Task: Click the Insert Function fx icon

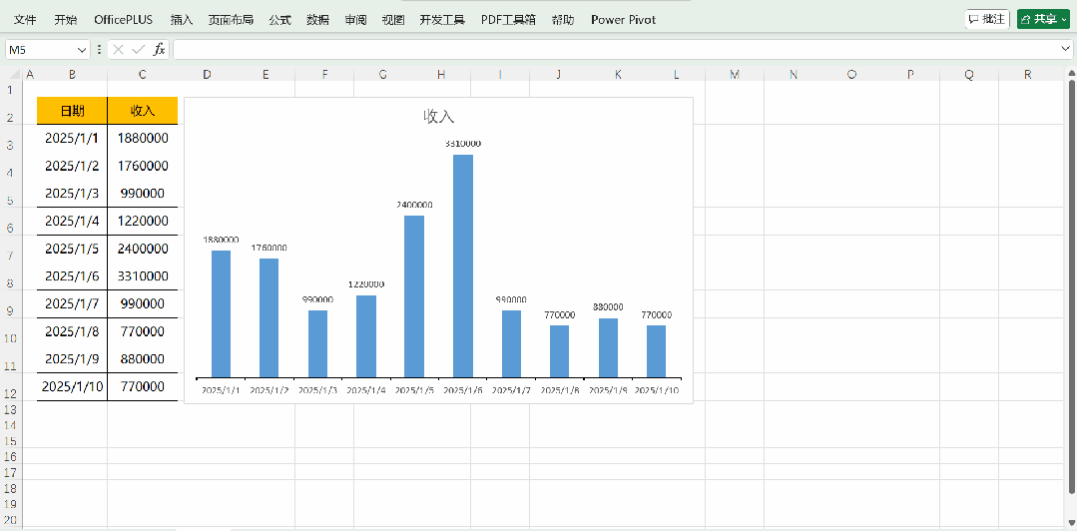Action: 159,49
